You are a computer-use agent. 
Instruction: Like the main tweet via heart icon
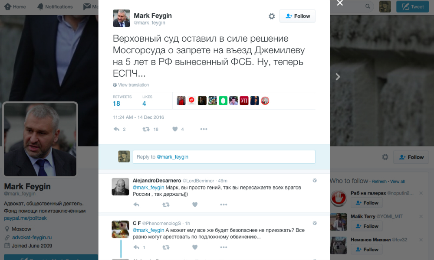coord(175,129)
